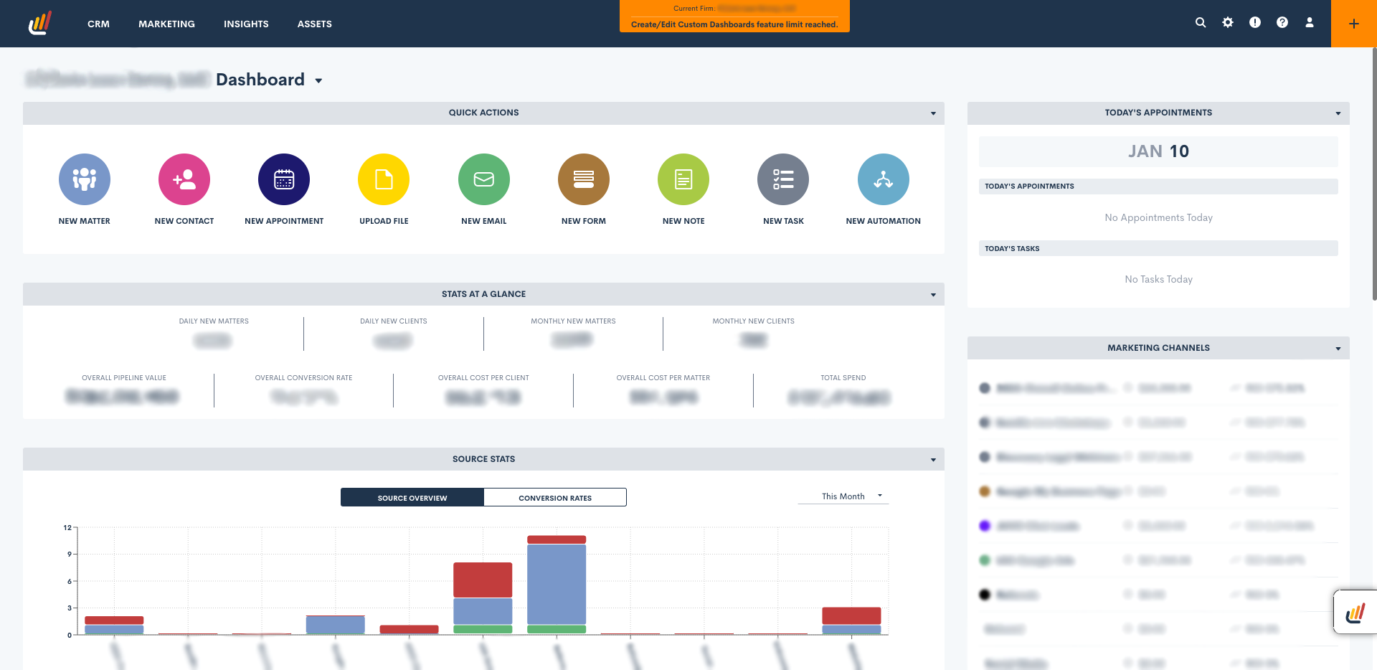The width and height of the screenshot is (1377, 670).
Task: Click the New Email envelope icon
Action: pyautogui.click(x=484, y=179)
